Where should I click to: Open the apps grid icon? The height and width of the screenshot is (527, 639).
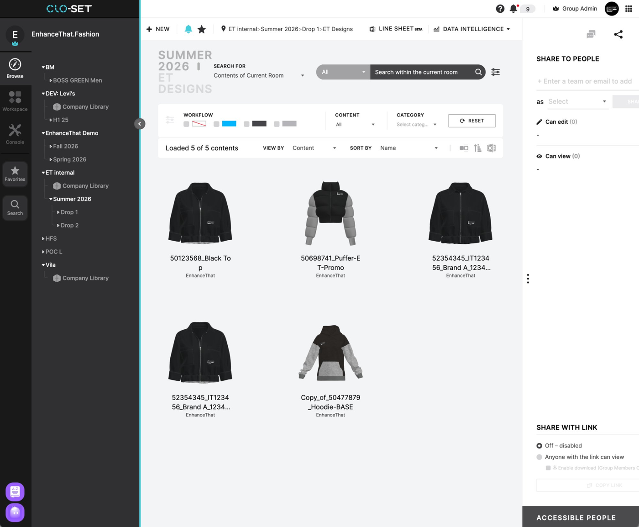(x=629, y=9)
